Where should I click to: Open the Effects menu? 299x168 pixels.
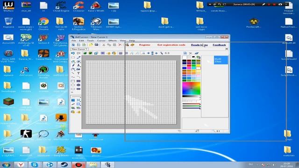(x=113, y=41)
